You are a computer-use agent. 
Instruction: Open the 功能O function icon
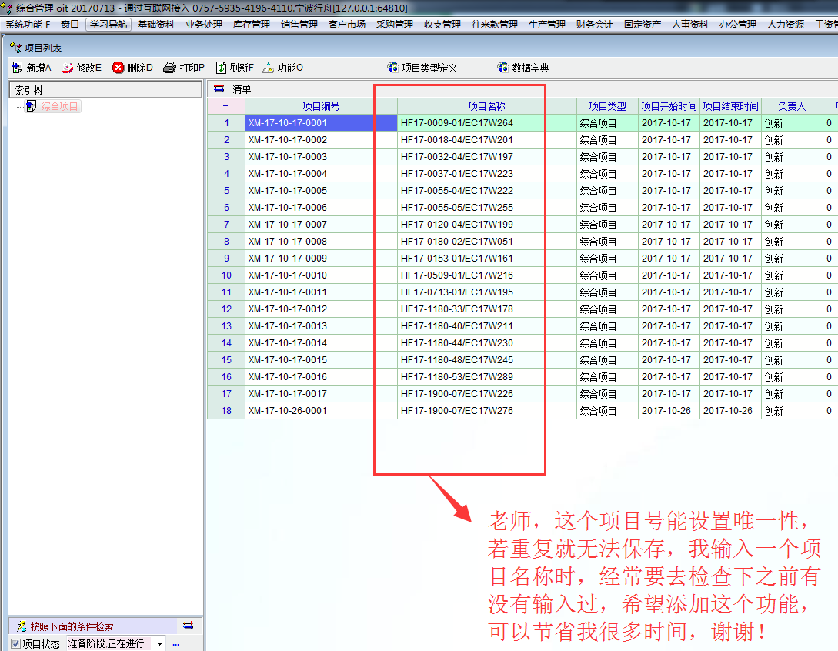pyautogui.click(x=268, y=68)
